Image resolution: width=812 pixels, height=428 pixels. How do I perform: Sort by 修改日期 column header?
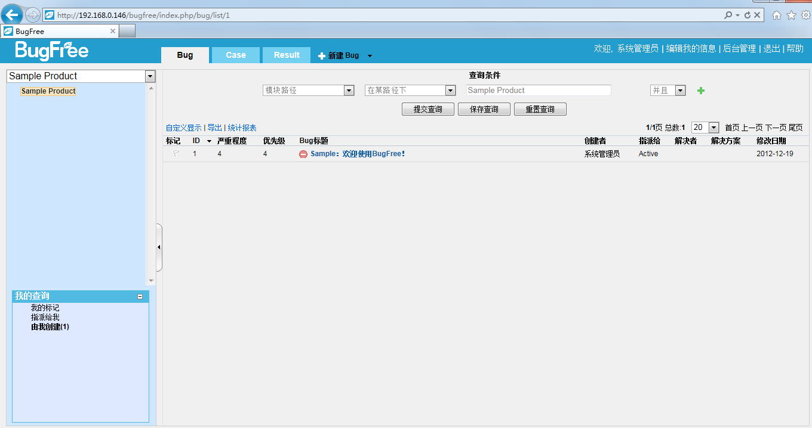[x=771, y=141]
